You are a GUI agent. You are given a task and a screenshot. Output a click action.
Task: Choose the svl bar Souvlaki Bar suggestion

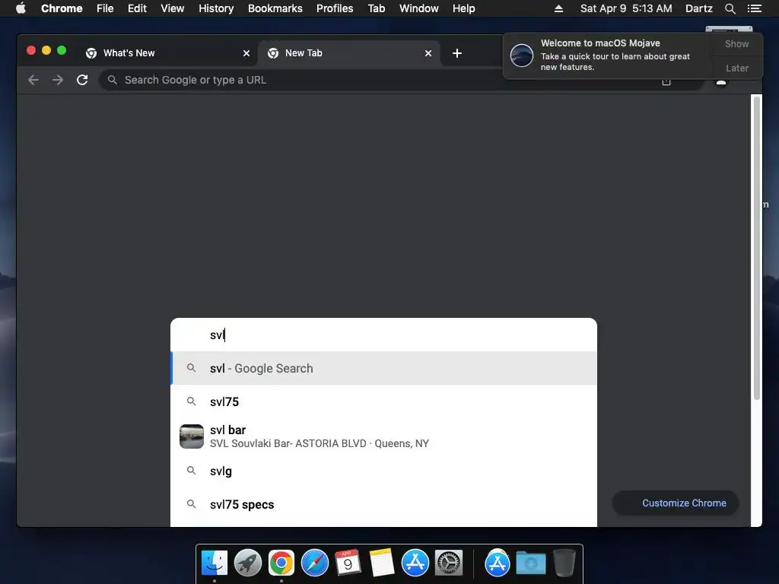(383, 436)
